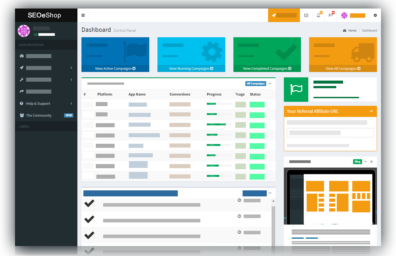This screenshot has height=256, width=396.
Task: Open Help & Support in the sidebar
Action: 46,104
